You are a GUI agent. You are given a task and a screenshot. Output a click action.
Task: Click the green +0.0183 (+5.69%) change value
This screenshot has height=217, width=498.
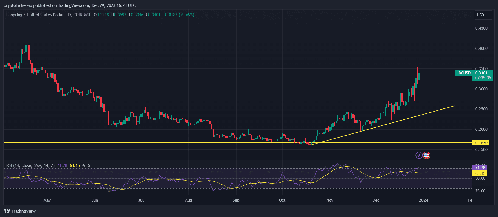(178, 15)
